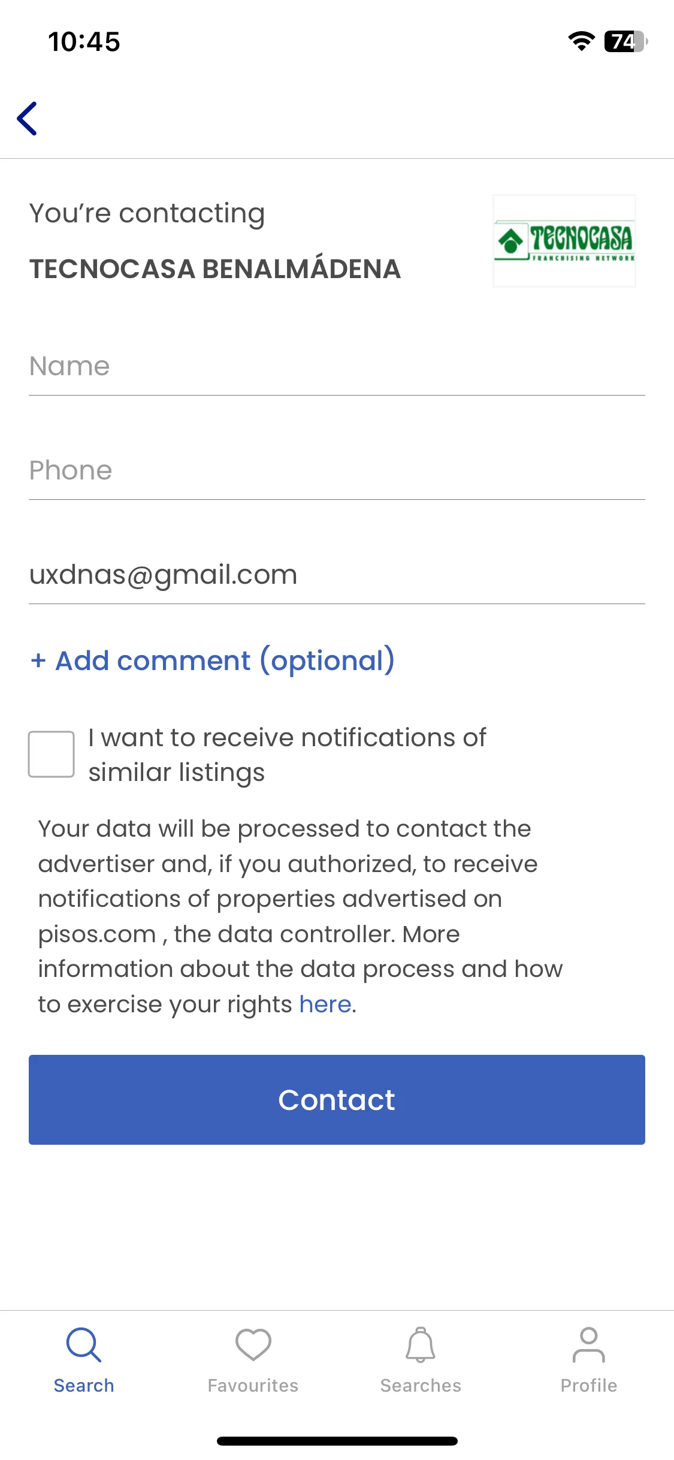Check the similar listings notifications checkbox
This screenshot has height=1460, width=674.
coord(52,754)
